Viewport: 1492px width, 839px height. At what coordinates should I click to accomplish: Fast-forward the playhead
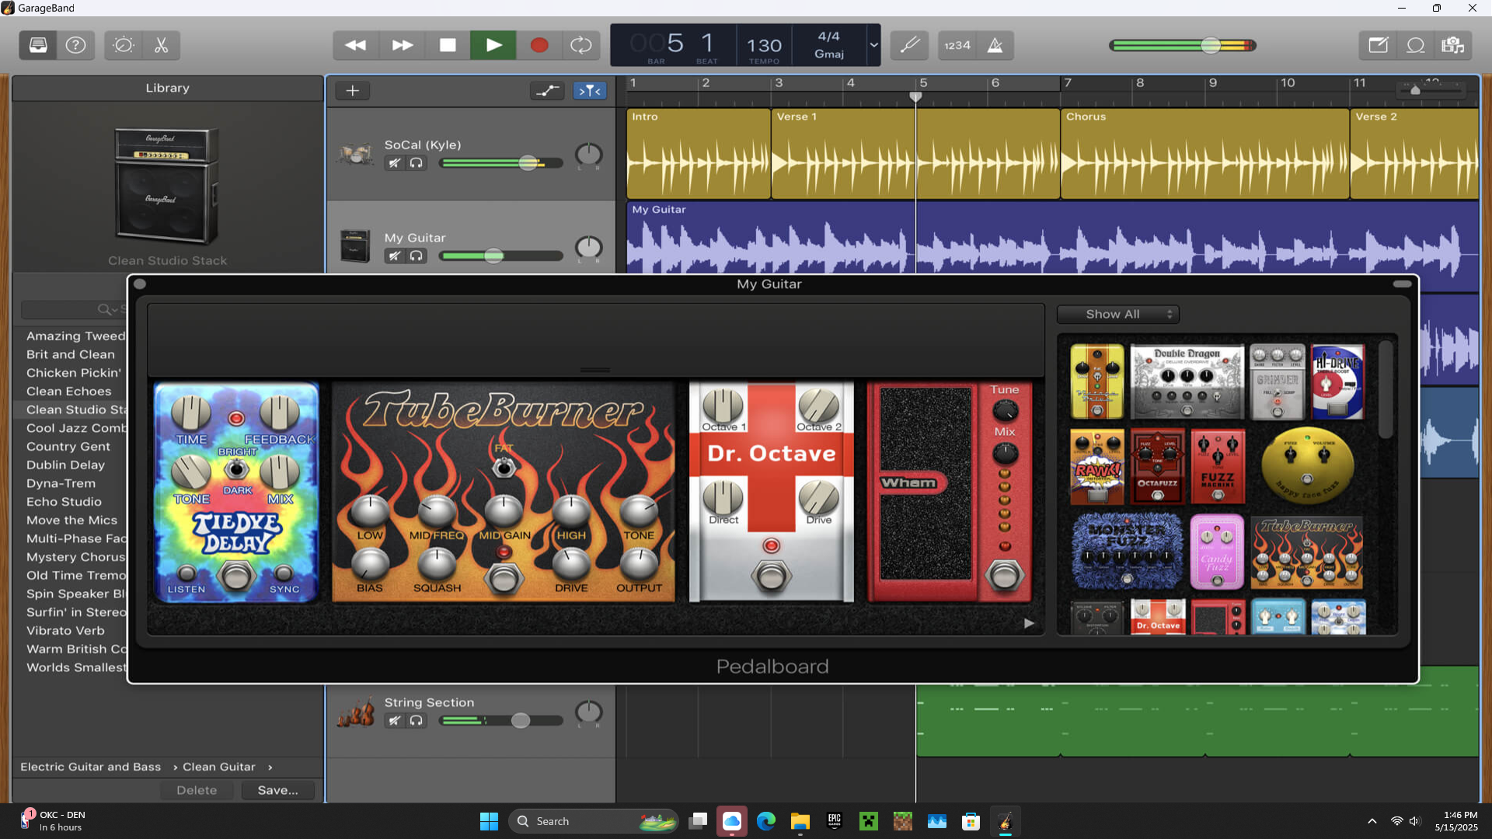(402, 45)
